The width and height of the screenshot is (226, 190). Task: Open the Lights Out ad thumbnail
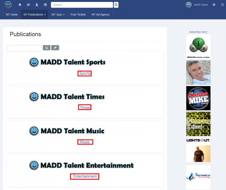(x=198, y=150)
